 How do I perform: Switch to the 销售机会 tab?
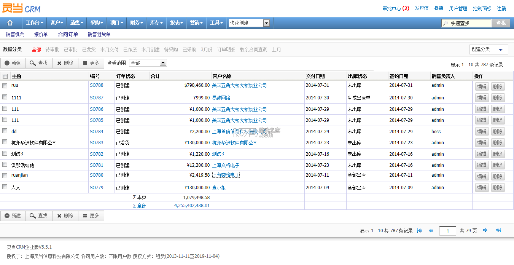[x=15, y=34]
